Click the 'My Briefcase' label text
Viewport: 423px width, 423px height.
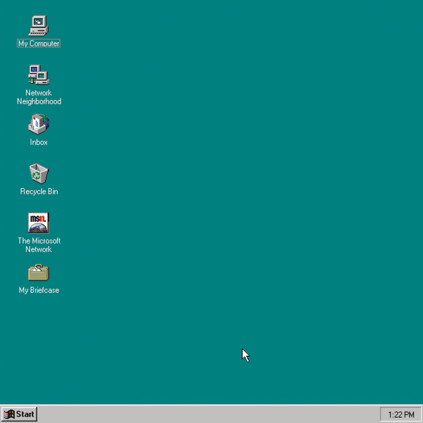[39, 290]
